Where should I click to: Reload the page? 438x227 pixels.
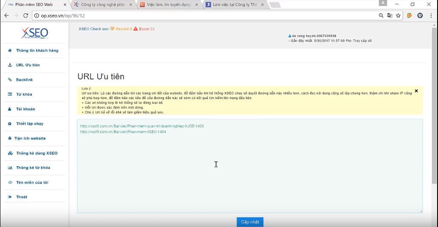pyautogui.click(x=26, y=16)
